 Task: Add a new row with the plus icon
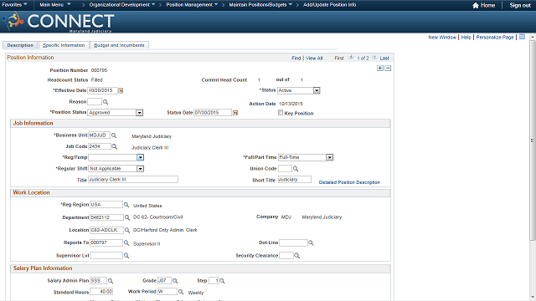380,69
